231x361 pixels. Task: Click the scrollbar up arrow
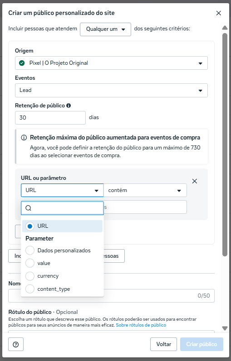pyautogui.click(x=225, y=28)
